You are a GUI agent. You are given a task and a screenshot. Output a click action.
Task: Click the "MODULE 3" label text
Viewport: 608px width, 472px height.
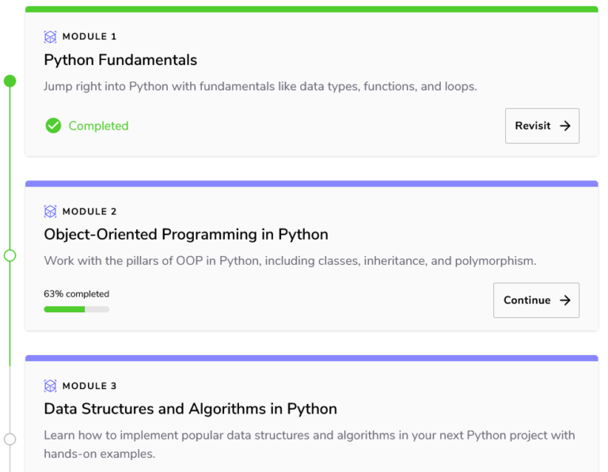89,386
